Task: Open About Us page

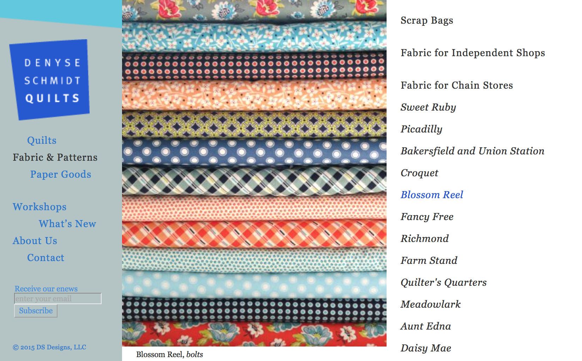Action: point(35,241)
